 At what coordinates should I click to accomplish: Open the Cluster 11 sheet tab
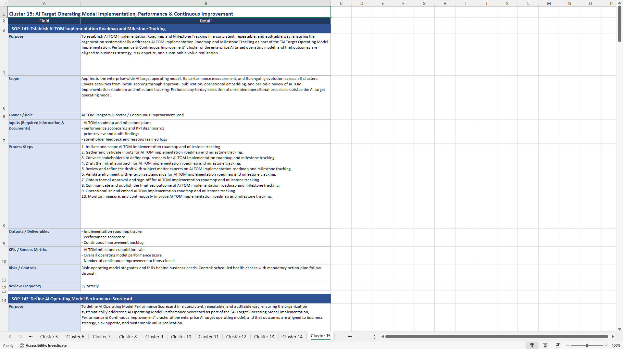pos(209,337)
